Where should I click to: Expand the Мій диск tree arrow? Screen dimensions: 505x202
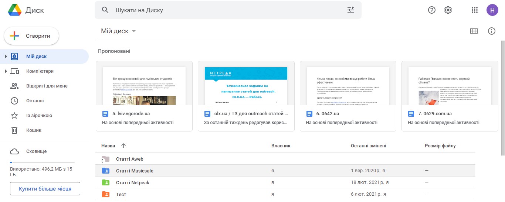coord(6,57)
